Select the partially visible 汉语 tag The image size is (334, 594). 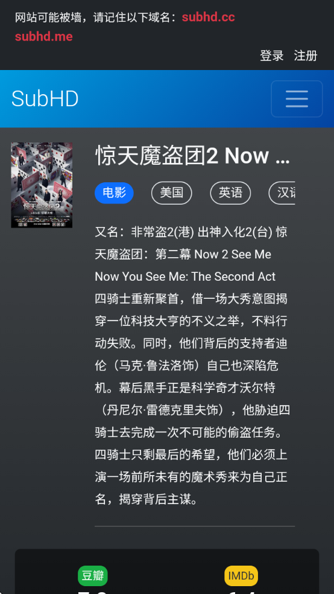(x=282, y=193)
